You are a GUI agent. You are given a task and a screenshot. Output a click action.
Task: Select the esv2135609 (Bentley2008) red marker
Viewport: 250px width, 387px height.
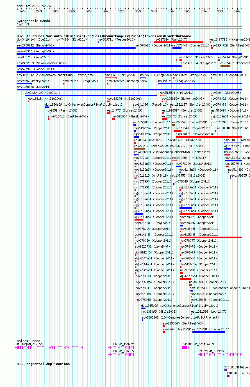pyautogui.click(x=108, y=84)
